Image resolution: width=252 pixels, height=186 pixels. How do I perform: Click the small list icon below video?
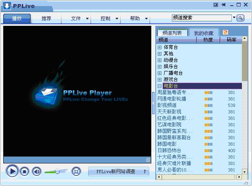click(x=148, y=160)
